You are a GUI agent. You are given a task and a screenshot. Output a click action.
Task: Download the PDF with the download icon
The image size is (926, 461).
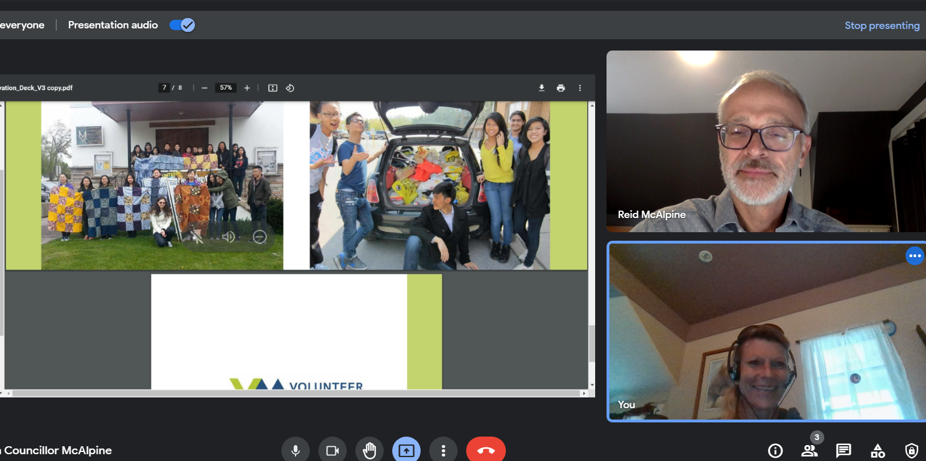[541, 88]
